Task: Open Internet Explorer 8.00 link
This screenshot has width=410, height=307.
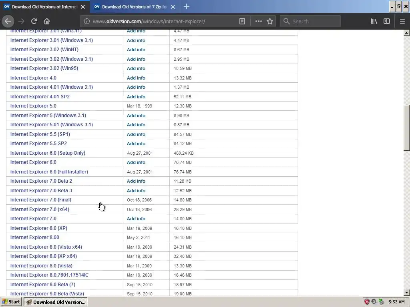Action: coord(34,237)
